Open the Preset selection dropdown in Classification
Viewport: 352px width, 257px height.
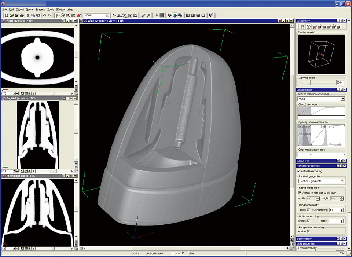click(x=342, y=99)
